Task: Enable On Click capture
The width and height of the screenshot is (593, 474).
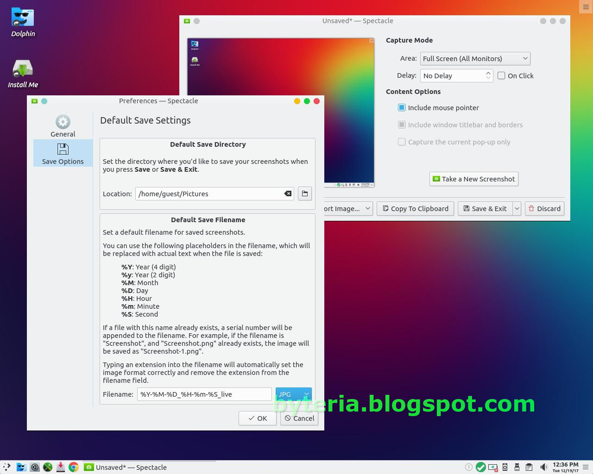Action: click(501, 75)
